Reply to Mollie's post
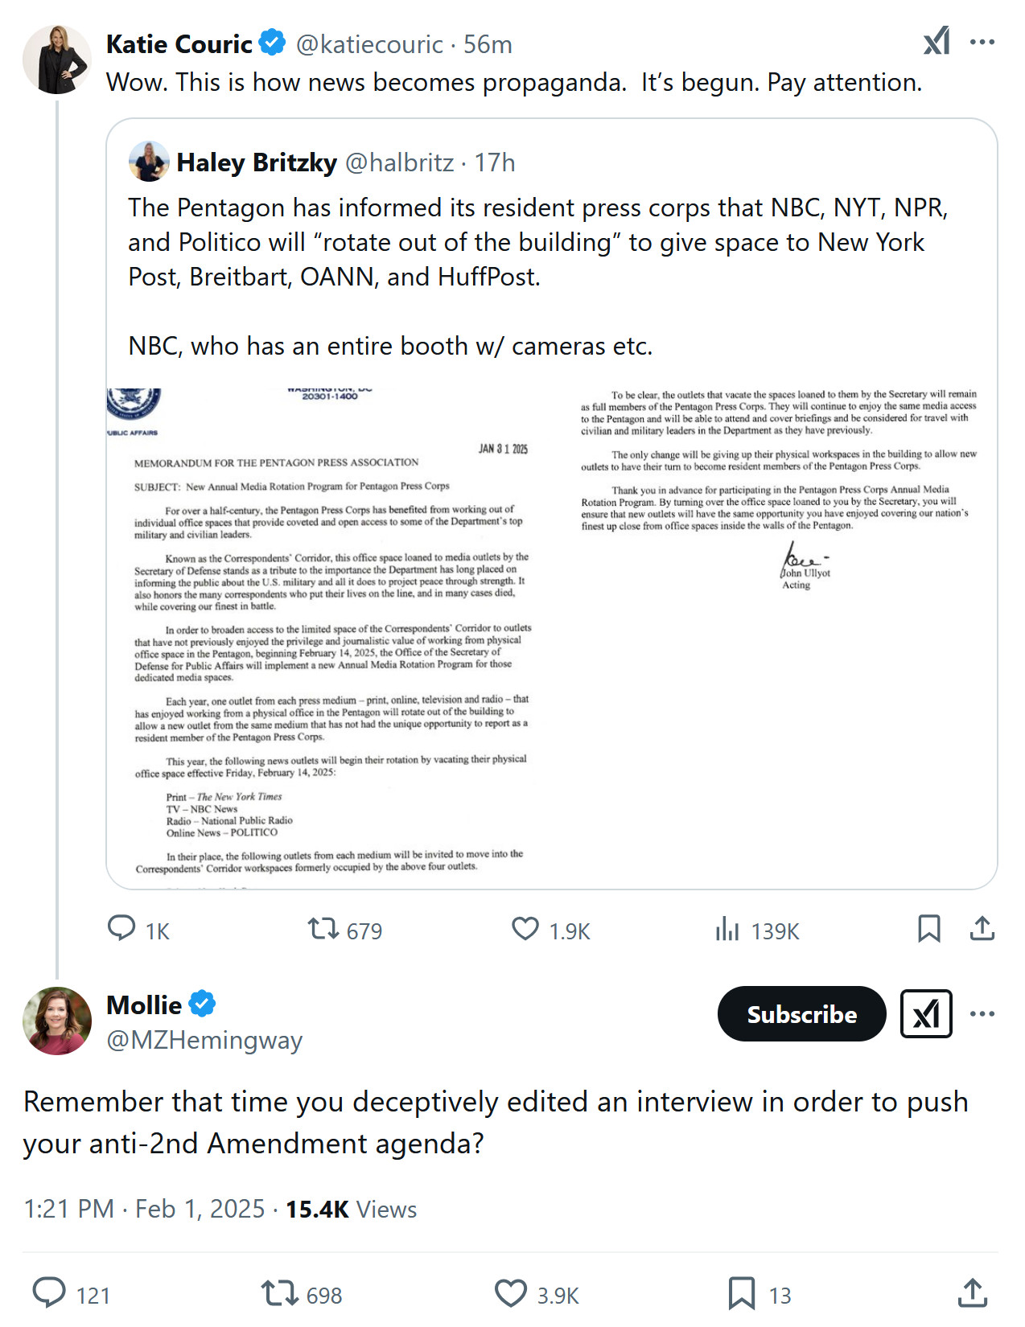Screen dimensions: 1025x1327 (x=49, y=1293)
